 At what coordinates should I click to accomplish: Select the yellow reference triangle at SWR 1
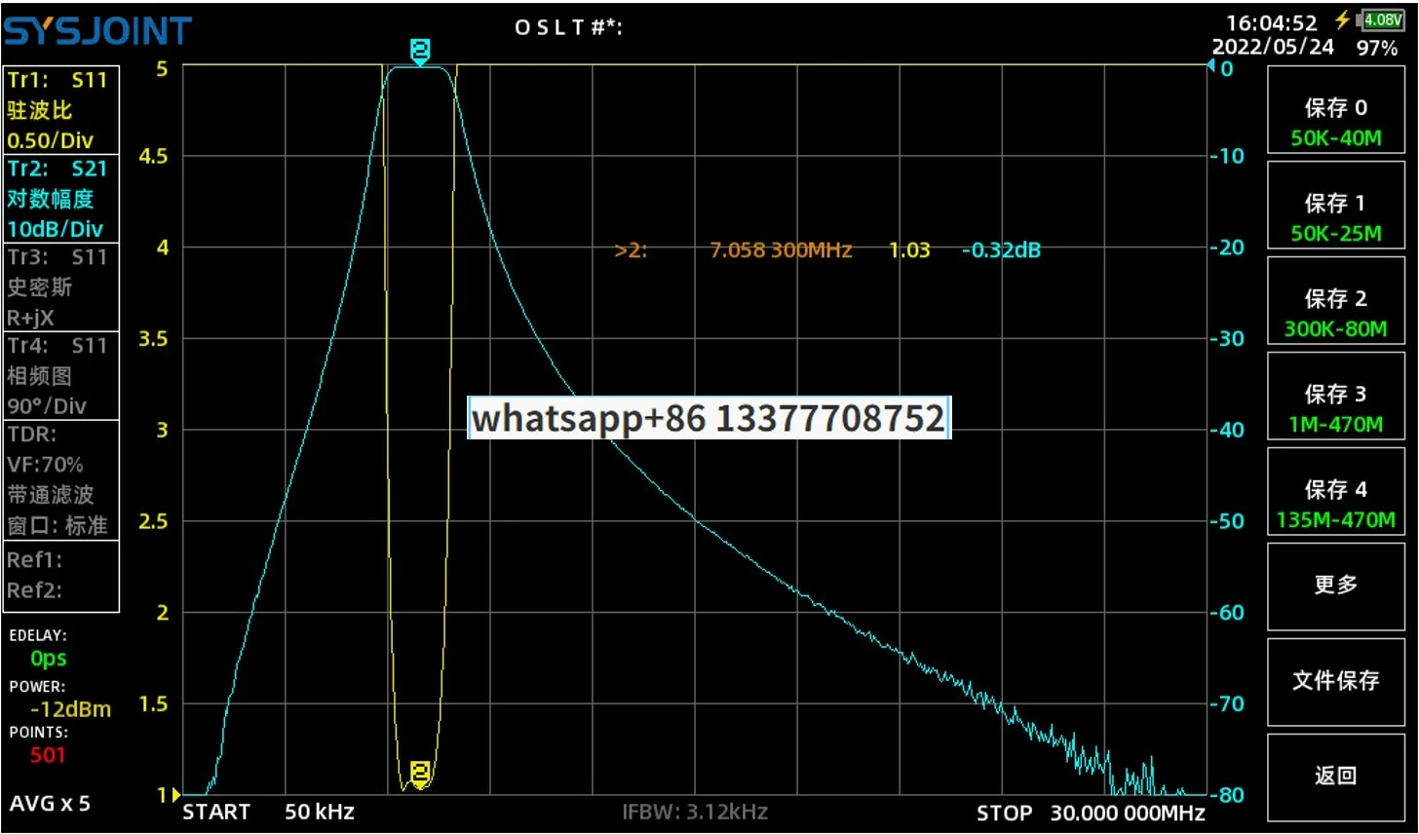point(175,795)
